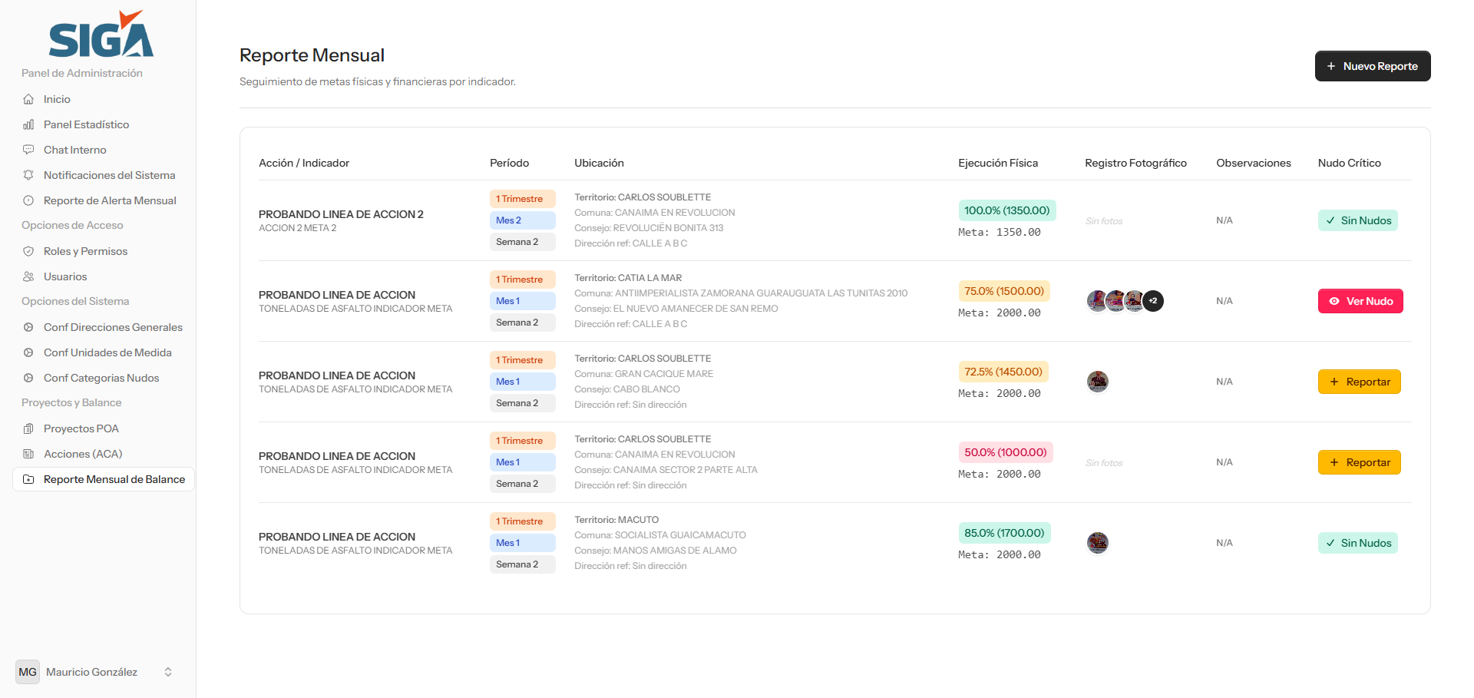
Task: Open Acciones (ACA) in sidebar
Action: tap(83, 454)
